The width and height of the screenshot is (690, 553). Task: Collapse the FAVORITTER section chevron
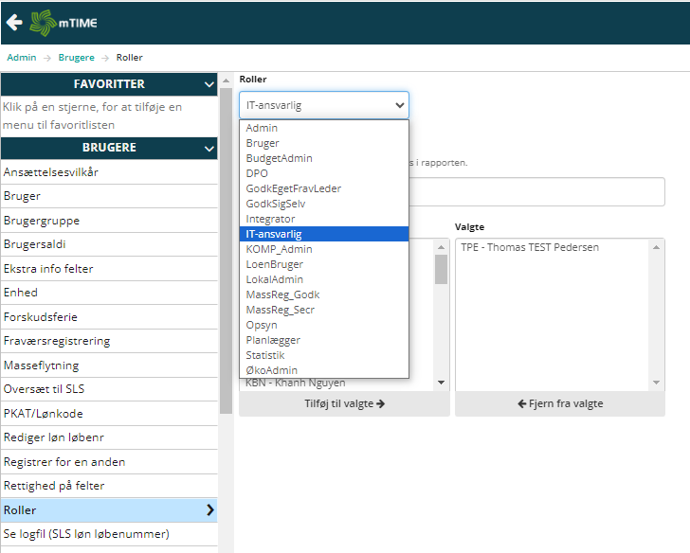(x=209, y=85)
